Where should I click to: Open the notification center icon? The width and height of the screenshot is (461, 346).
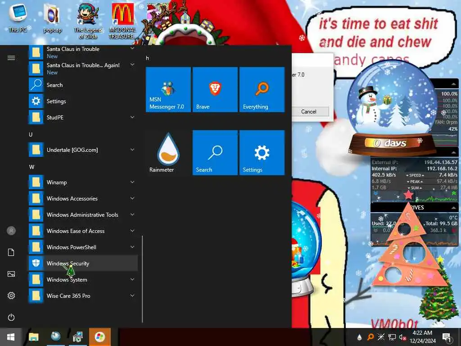pyautogui.click(x=447, y=337)
